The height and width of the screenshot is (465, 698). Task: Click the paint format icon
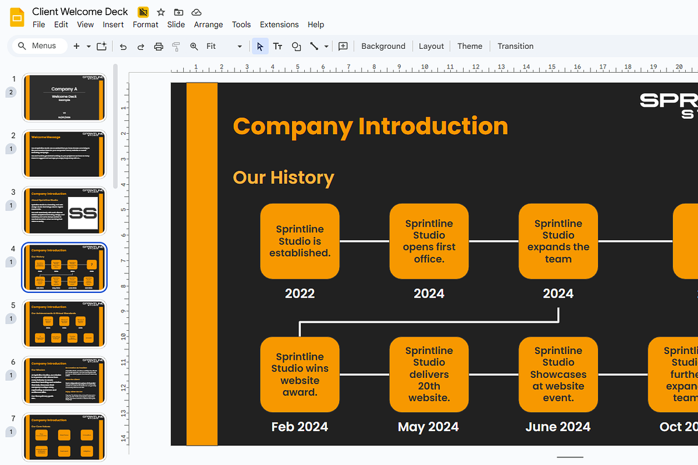coord(176,46)
